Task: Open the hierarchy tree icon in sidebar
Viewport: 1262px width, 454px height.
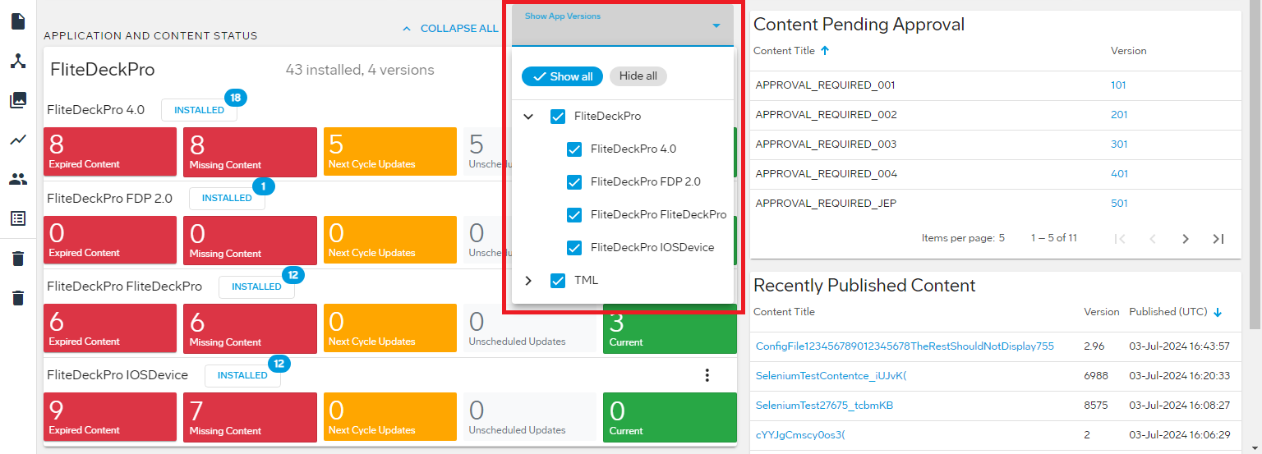Action: coord(18,62)
